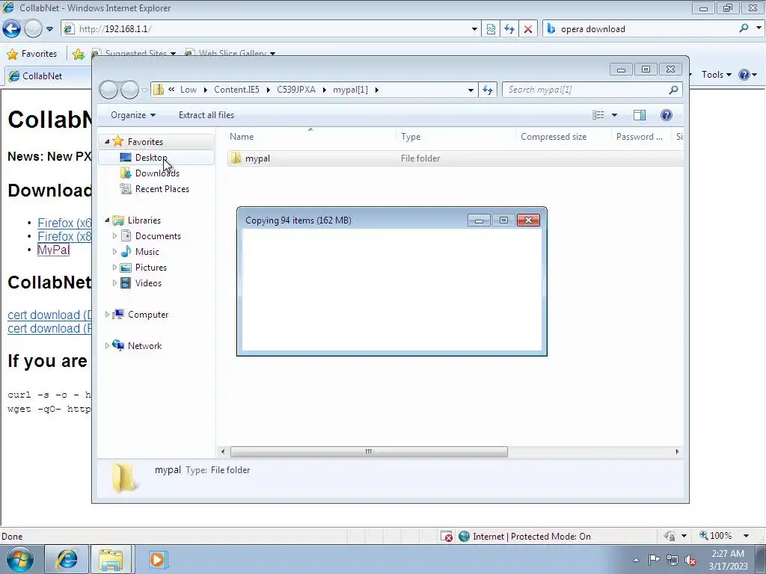Click the Explorer window forward navigation button

[129, 90]
